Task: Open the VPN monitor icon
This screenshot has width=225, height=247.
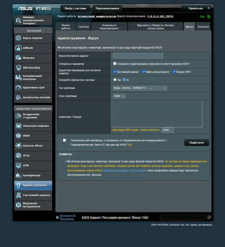Action: 18,165
